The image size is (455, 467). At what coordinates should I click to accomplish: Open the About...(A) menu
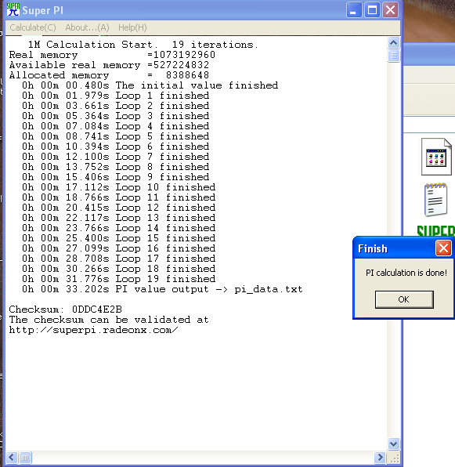87,27
